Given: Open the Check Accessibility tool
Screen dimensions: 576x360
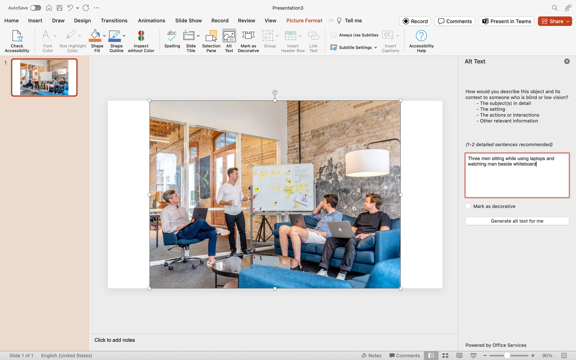Looking at the screenshot, I should click(x=17, y=41).
